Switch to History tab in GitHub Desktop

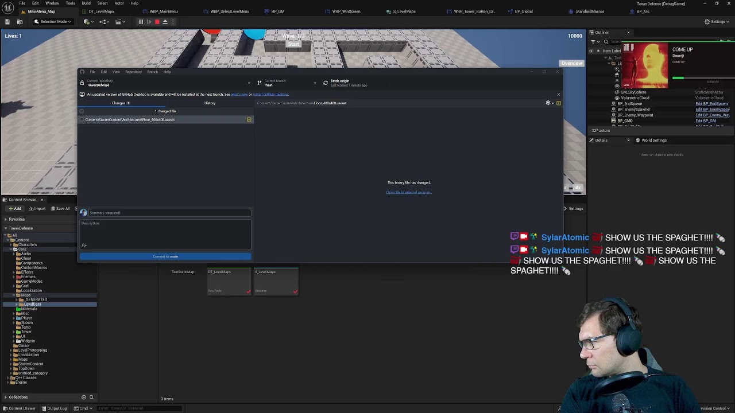point(210,103)
